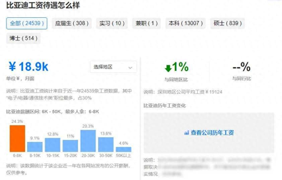Click the 单位¥，月薪 caption
Viewport: 282px width, 180px height.
pyautogui.click(x=20, y=78)
